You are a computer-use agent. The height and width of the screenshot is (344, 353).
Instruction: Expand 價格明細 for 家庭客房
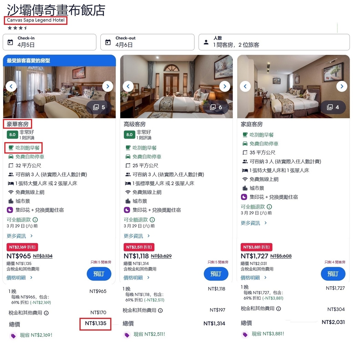tap(254, 277)
